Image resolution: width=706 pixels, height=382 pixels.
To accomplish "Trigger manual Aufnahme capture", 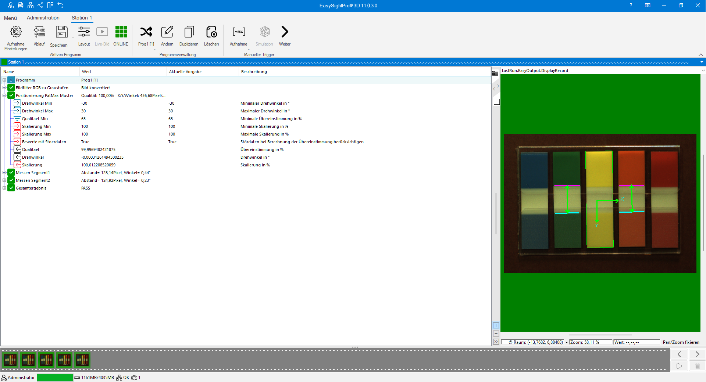I will [x=239, y=32].
